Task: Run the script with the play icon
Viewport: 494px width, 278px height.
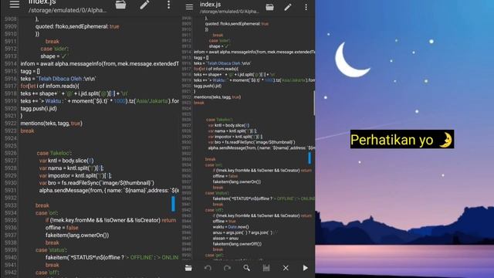Action: coord(306,268)
